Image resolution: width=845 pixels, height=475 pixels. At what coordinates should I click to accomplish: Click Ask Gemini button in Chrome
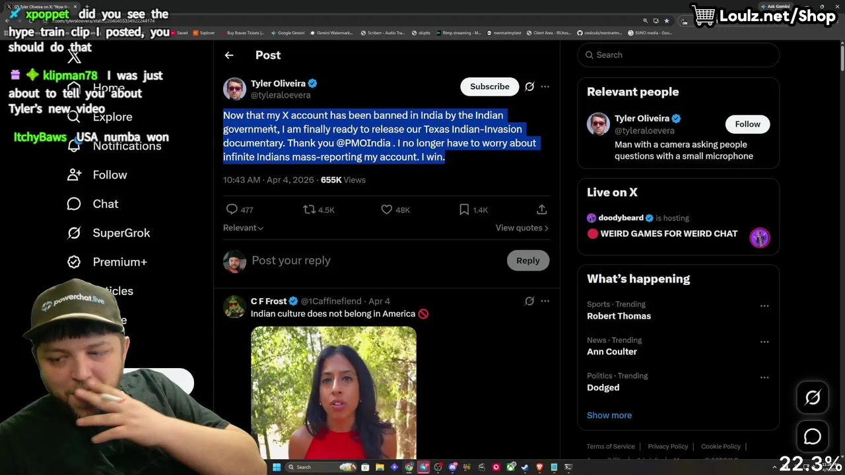pos(775,7)
